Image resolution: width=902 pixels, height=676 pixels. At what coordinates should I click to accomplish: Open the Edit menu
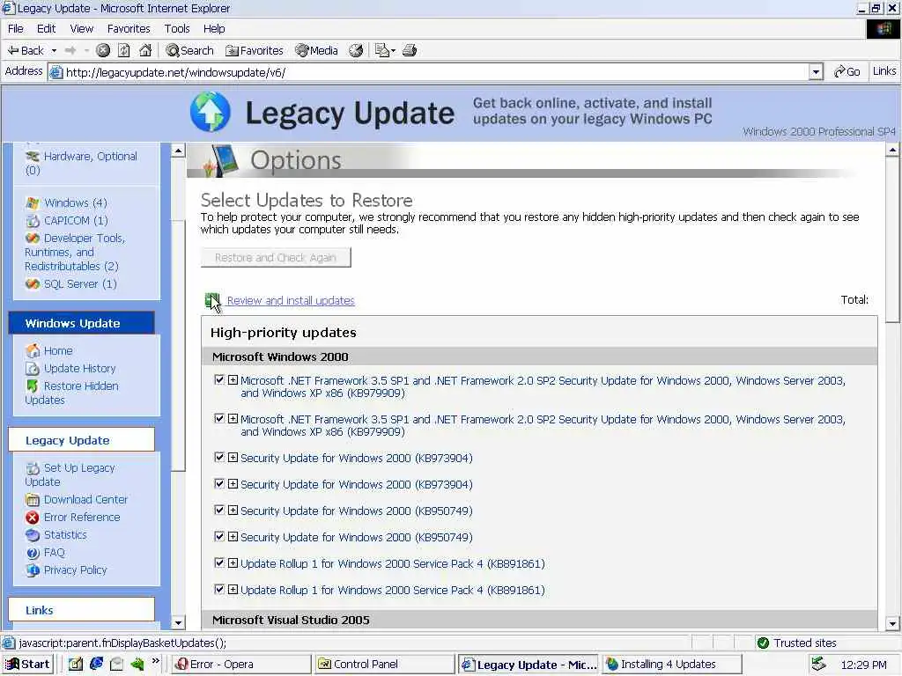[x=46, y=29]
